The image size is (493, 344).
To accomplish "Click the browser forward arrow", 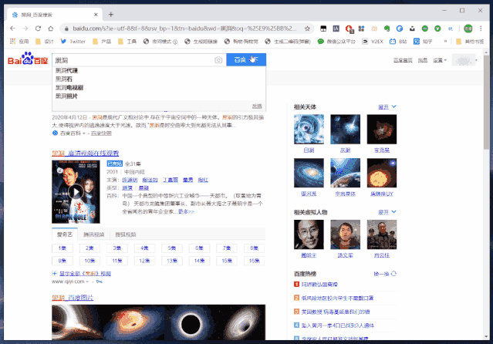I will click(25, 29).
